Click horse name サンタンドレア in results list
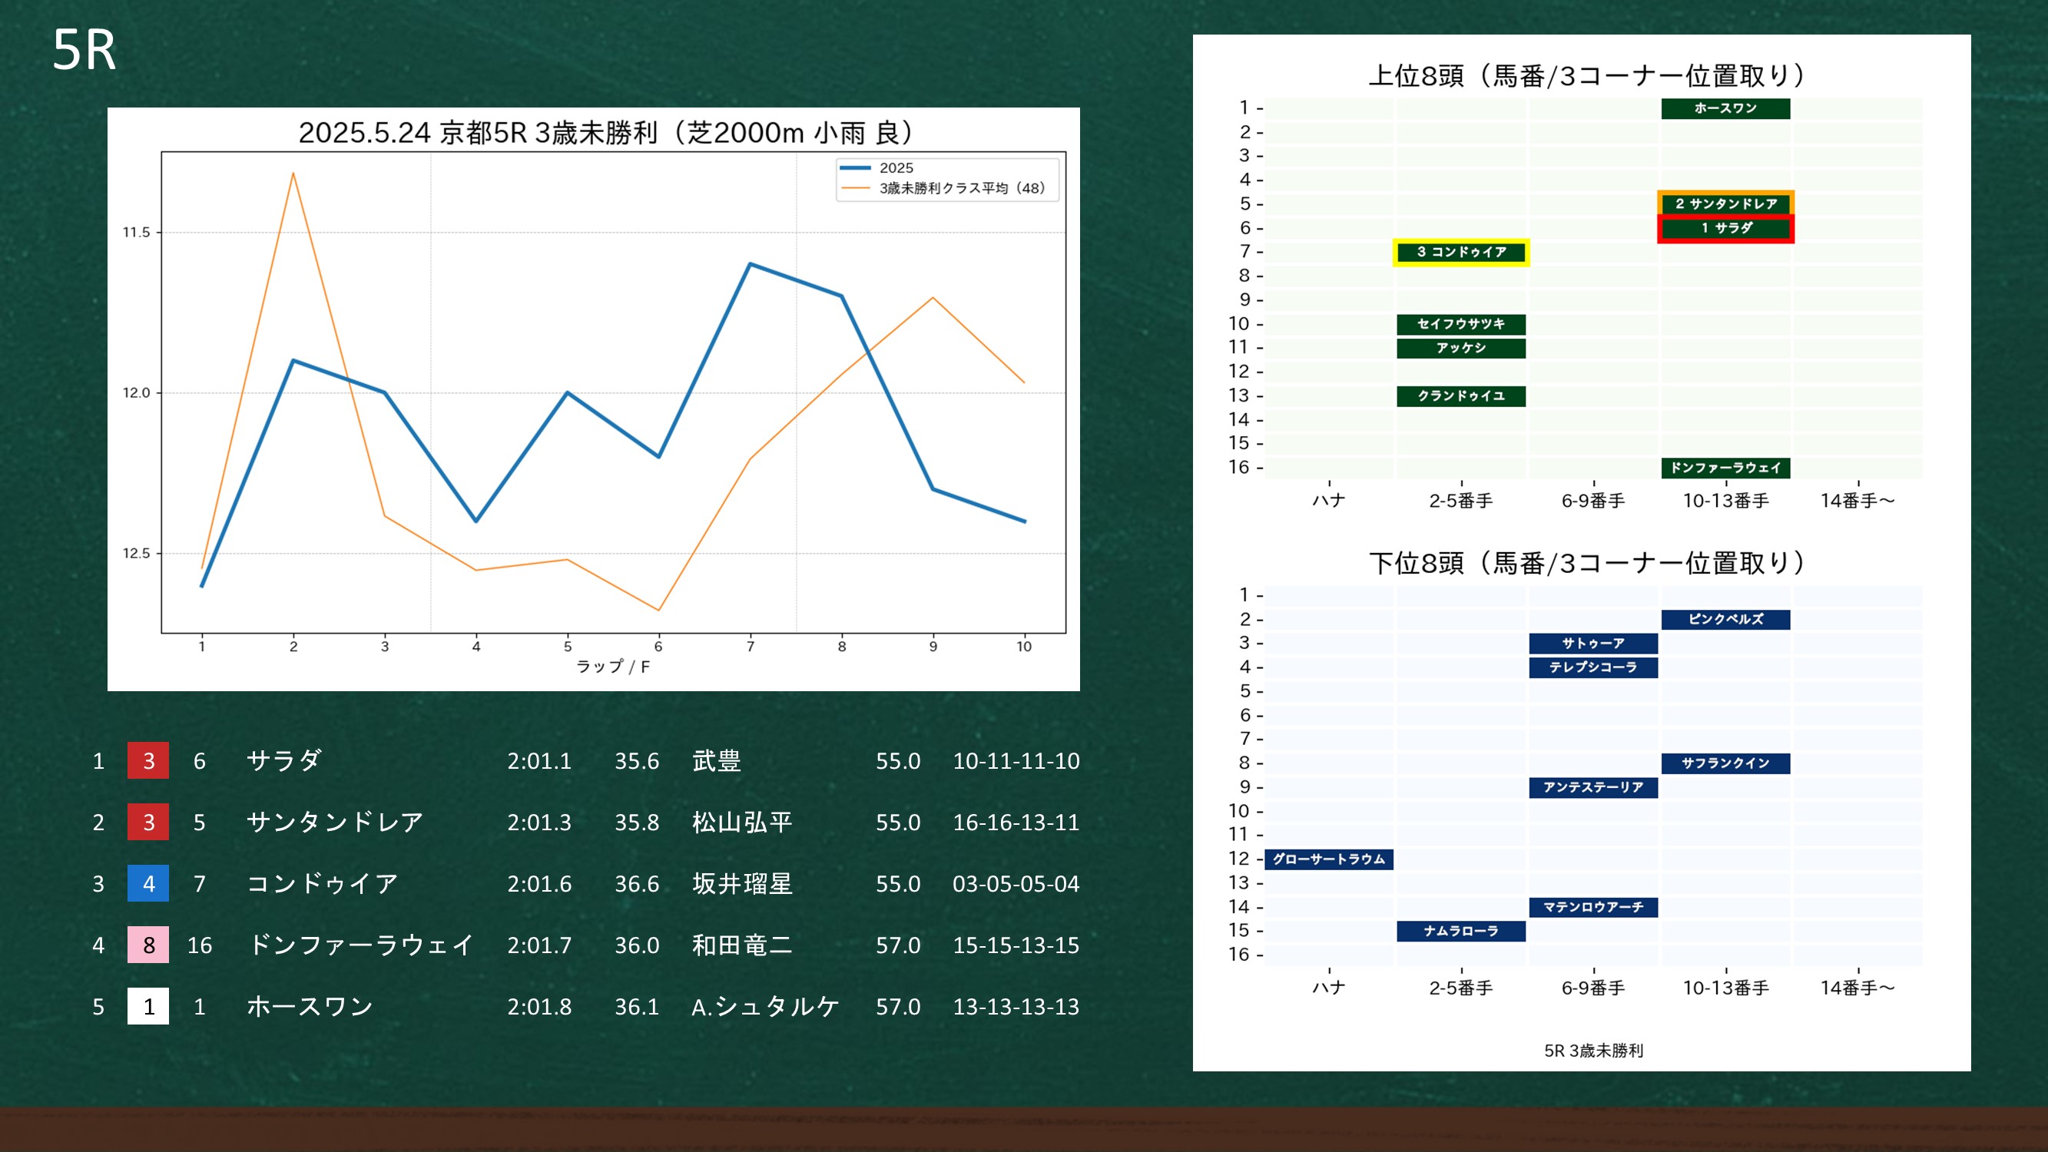 click(x=335, y=822)
